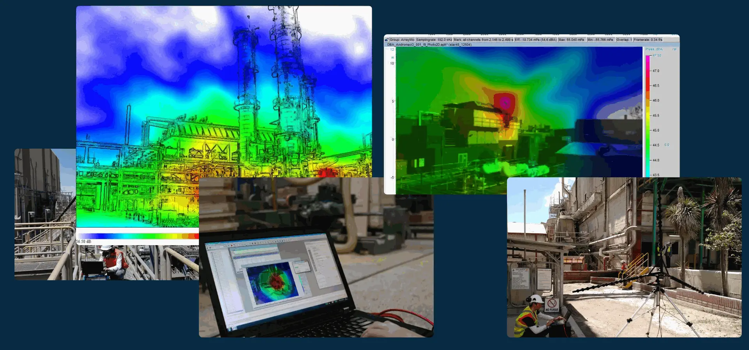Click the Min: -55.766 mPa field

click(x=600, y=40)
